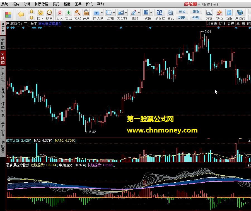Select the K线图 sidebar tab
The height and width of the screenshot is (211, 251).
pos(3,58)
